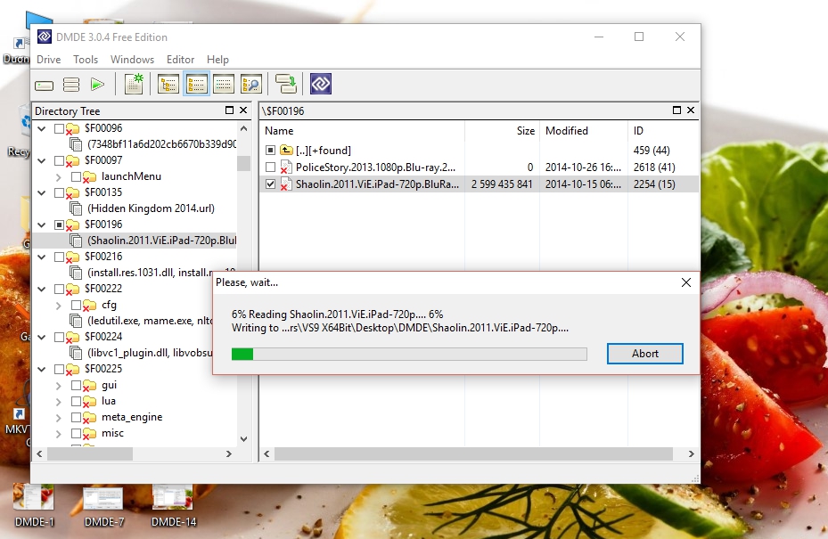Check the PoliceStory file checkbox
This screenshot has height=539, width=828.
270,167
